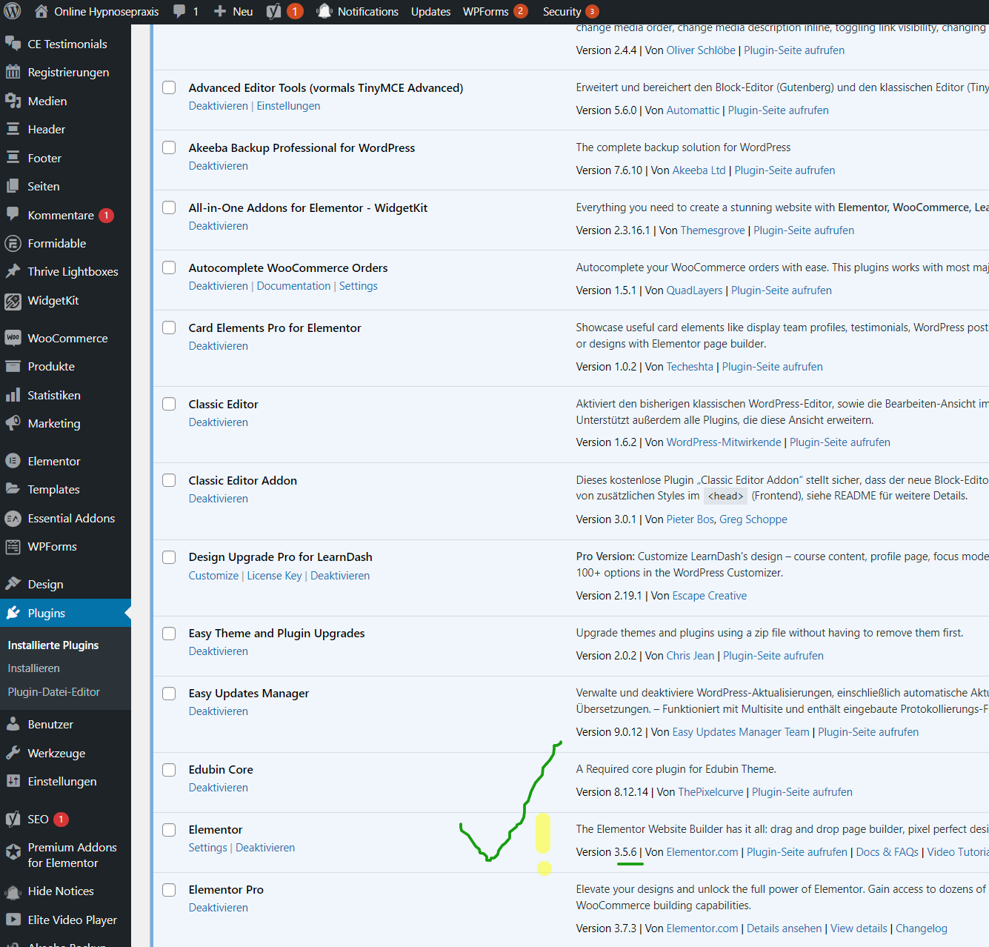
Task: Click the Elite Video Player icon
Action: 13,920
